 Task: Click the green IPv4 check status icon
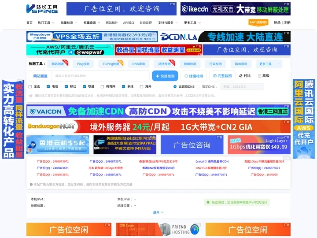point(208,202)
